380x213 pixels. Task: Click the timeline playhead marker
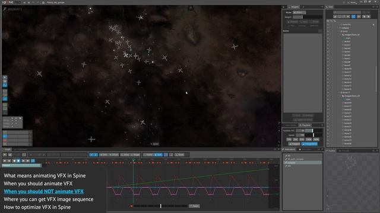[x=133, y=160]
